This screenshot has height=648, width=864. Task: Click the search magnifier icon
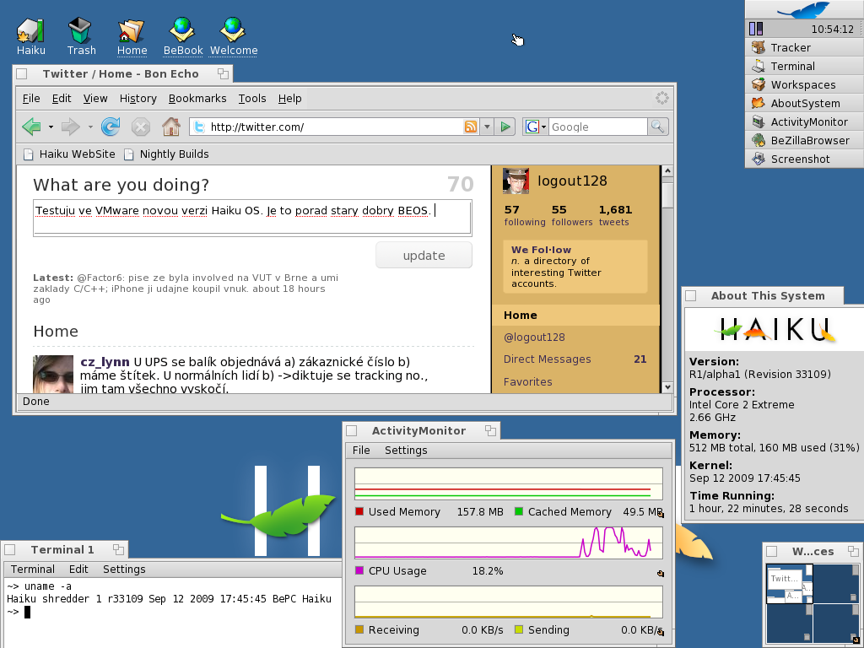point(658,127)
